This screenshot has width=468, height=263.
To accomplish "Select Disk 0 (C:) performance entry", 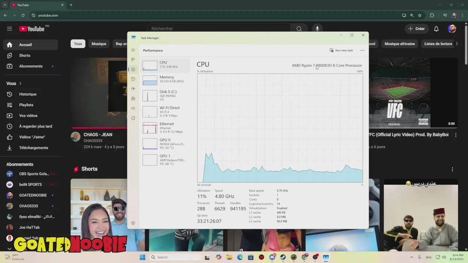I will [166, 95].
